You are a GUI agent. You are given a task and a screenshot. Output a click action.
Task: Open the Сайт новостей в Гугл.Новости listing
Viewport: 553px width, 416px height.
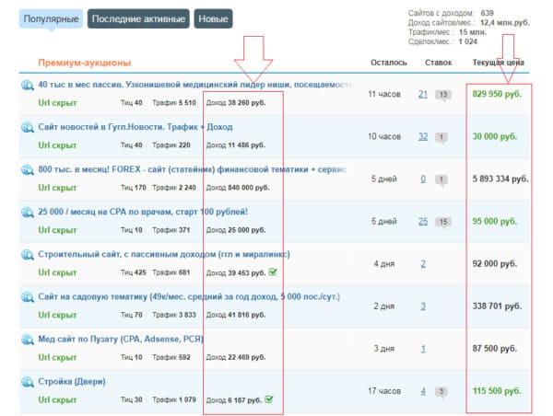tap(135, 127)
